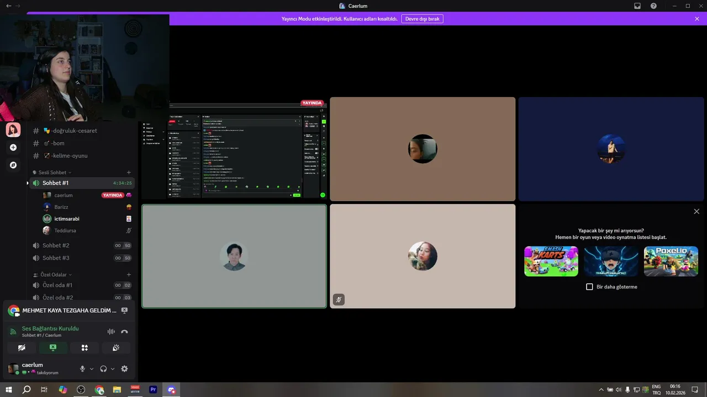707x397 pixels.
Task: Open the Discover servers compass icon
Action: tap(13, 165)
